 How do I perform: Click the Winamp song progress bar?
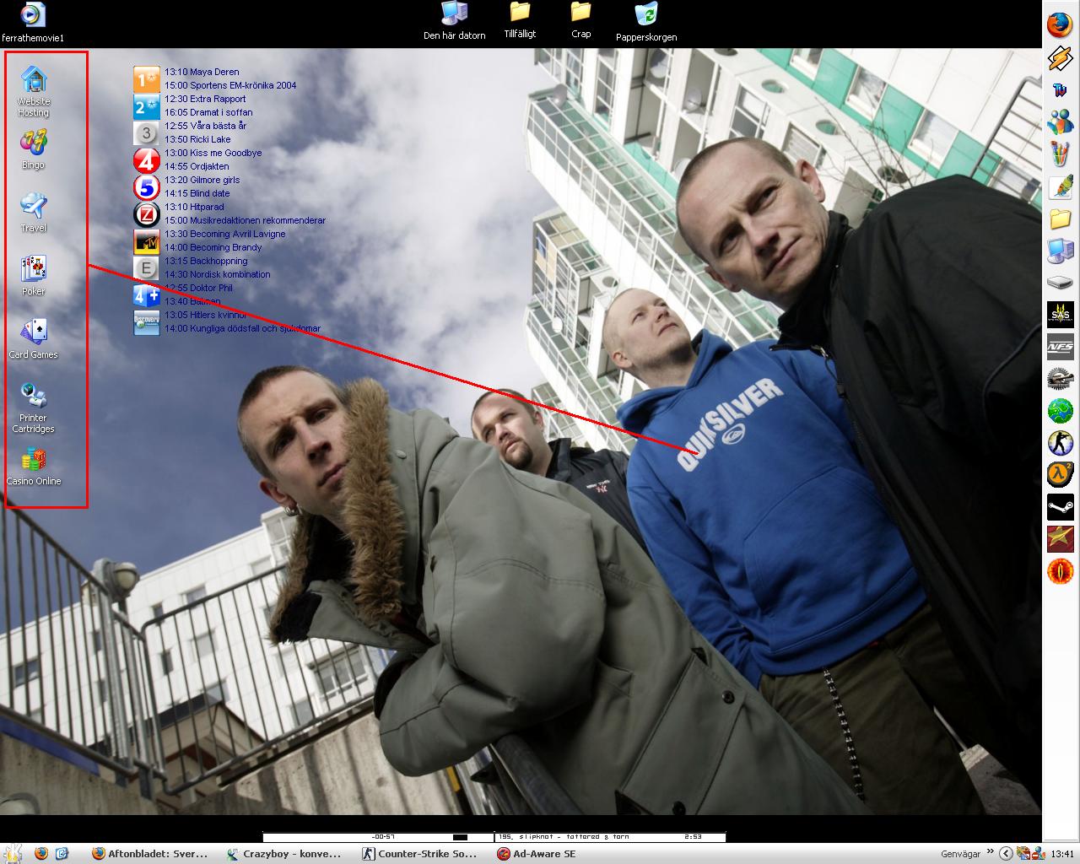(x=379, y=837)
